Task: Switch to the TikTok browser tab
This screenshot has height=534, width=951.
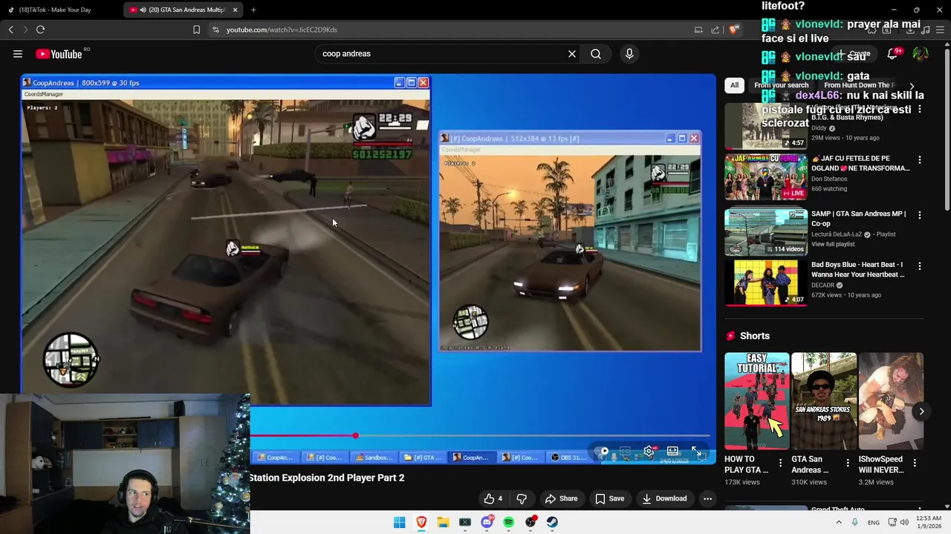Action: (60, 10)
